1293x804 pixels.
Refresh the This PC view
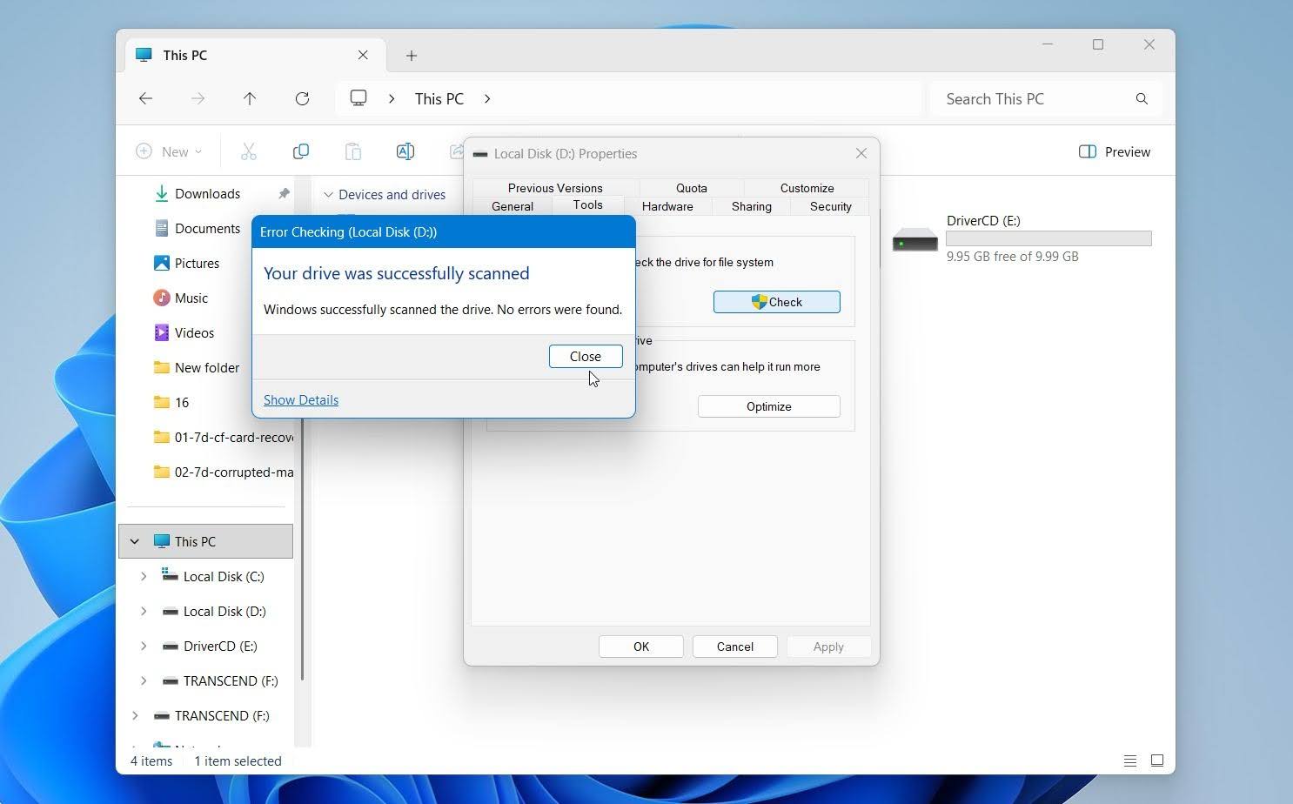[302, 98]
